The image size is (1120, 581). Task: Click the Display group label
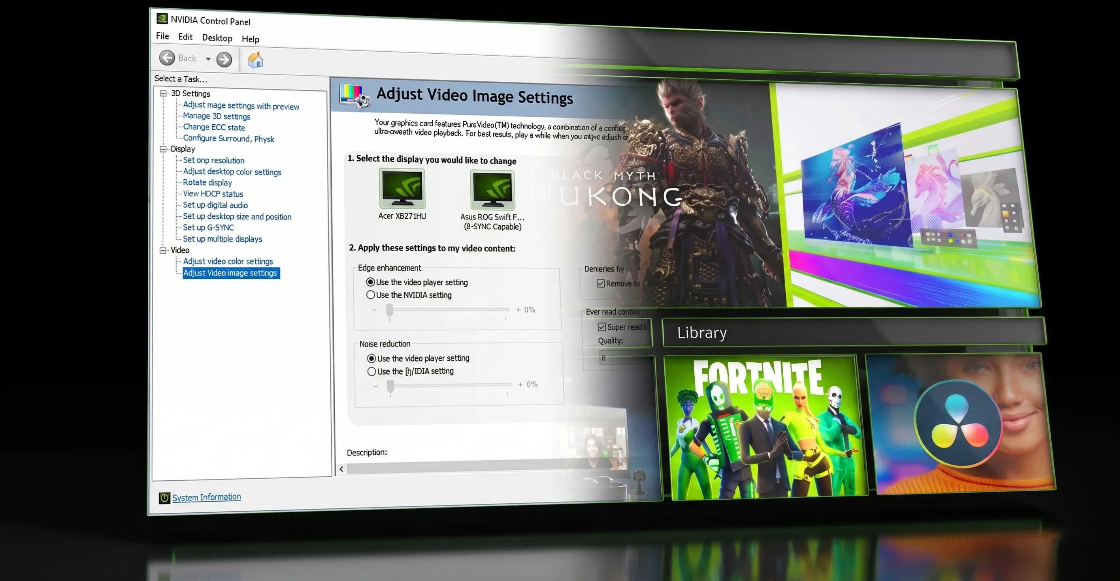click(x=183, y=148)
